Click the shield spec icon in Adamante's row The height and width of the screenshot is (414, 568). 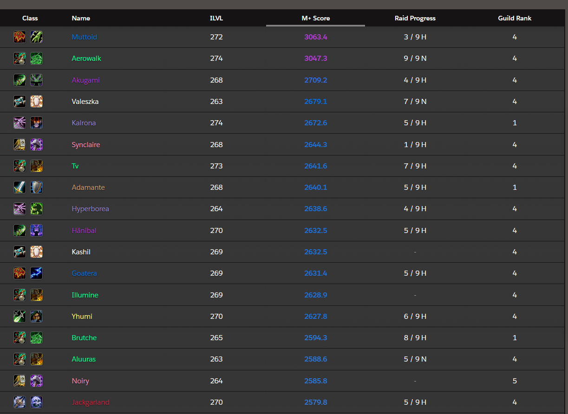tap(37, 188)
